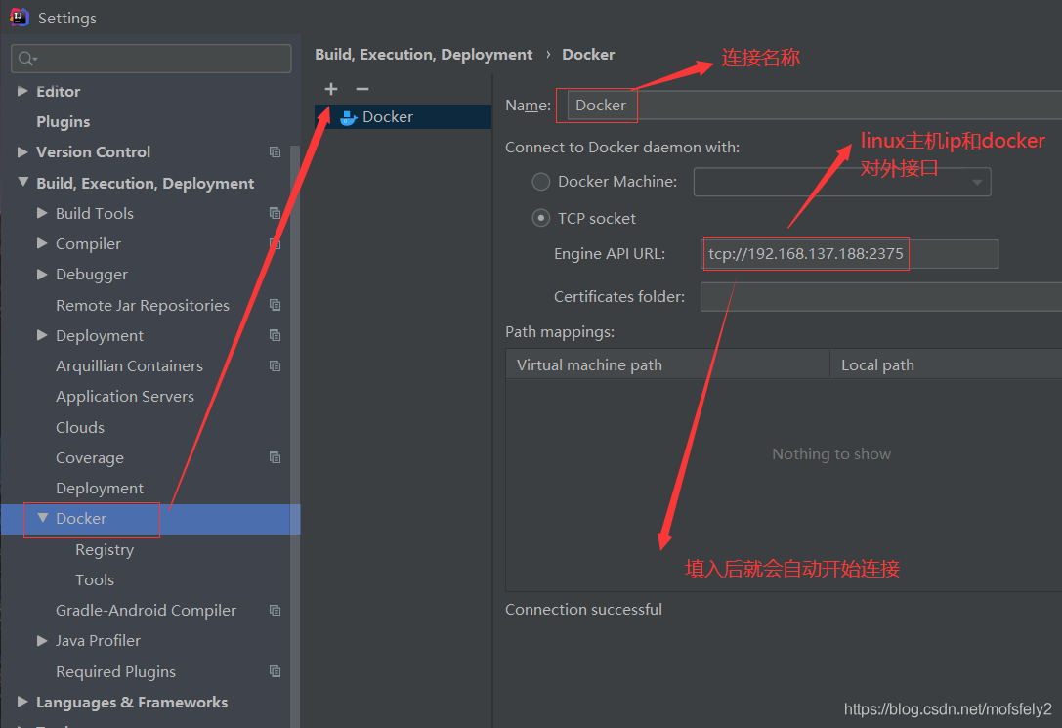This screenshot has height=728, width=1062.
Task: Click the Certificates folder field
Action: (x=880, y=297)
